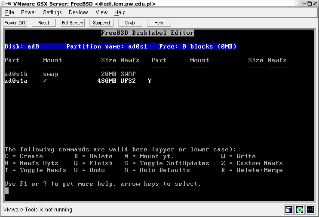319x217 pixels.
Task: Click the Power Off button
Action: click(x=15, y=23)
